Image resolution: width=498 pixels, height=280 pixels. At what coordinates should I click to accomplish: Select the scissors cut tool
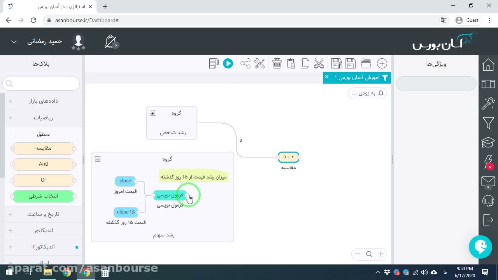319,63
